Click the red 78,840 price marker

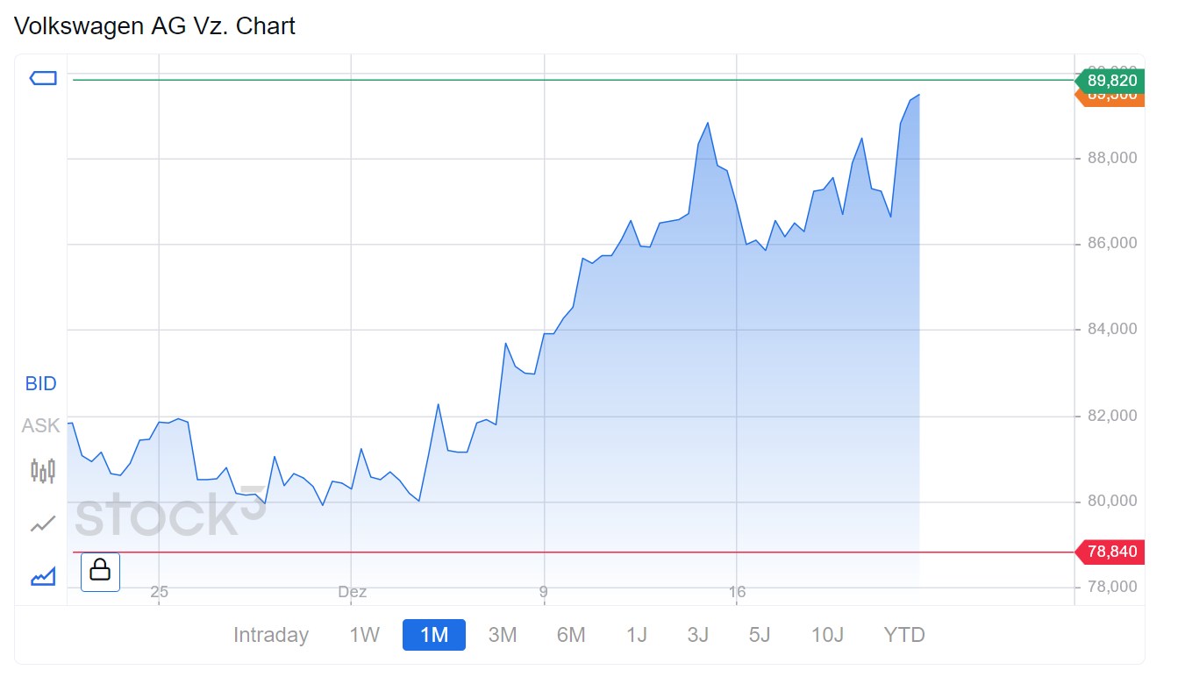[1110, 552]
